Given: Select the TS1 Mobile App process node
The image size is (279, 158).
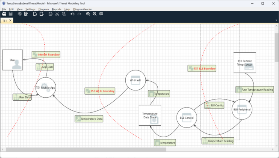Looking at the screenshot, I should [46, 88].
